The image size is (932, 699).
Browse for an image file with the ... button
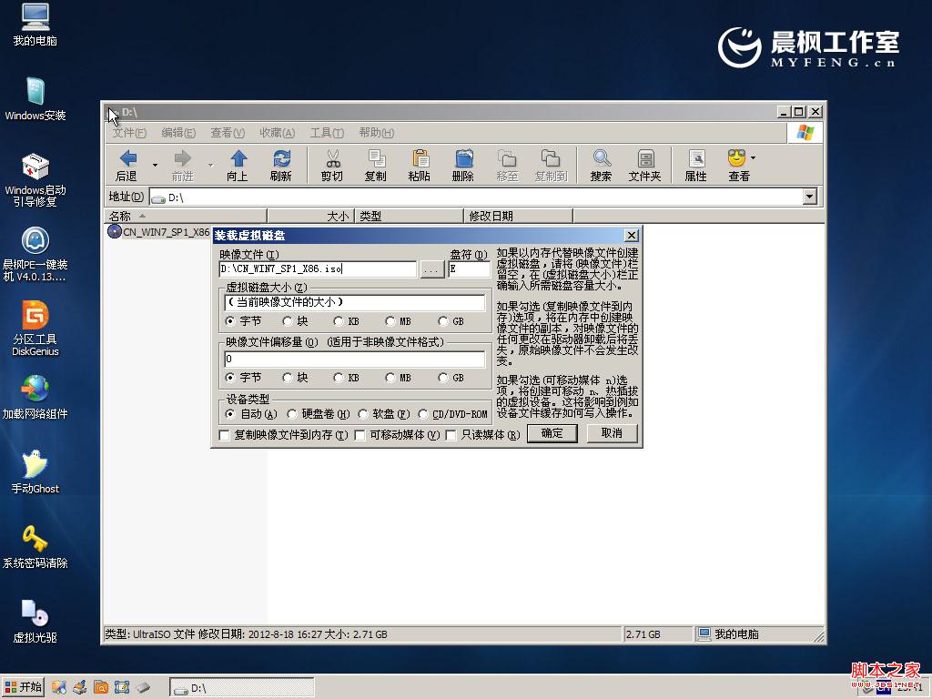tap(431, 268)
